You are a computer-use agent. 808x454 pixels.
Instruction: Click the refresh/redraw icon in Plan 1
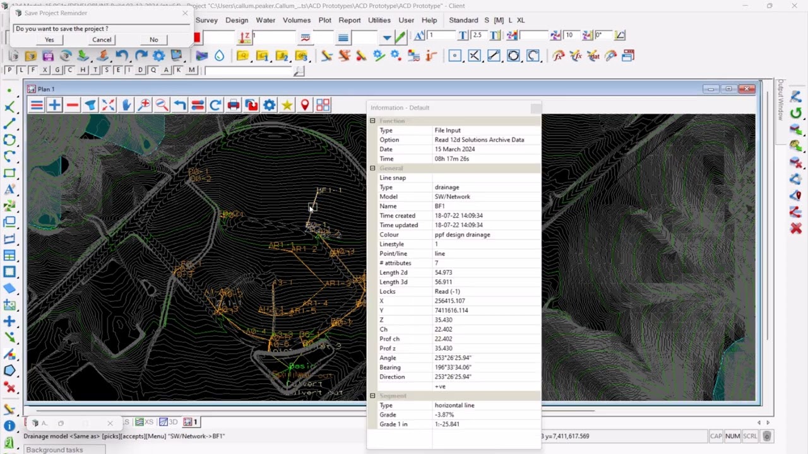coord(215,105)
